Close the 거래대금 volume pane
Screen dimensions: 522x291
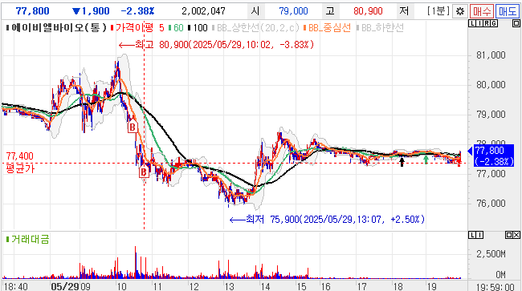[516, 235]
